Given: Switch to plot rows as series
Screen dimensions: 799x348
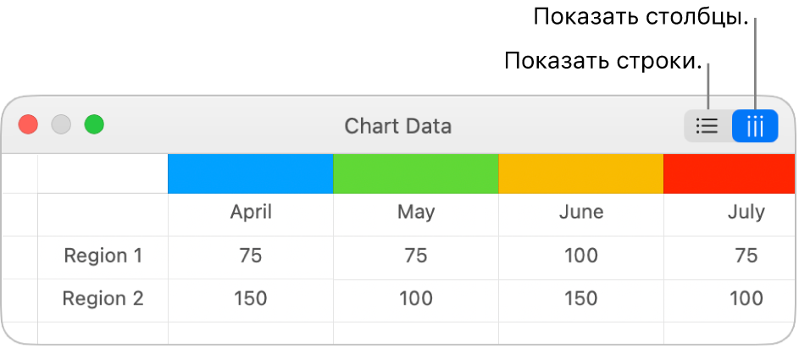Looking at the screenshot, I should tap(707, 126).
